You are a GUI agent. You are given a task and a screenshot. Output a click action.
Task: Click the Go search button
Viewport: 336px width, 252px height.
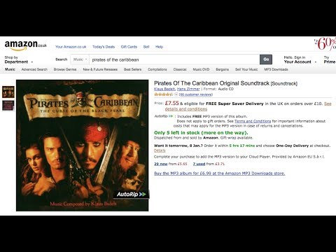coord(266,59)
